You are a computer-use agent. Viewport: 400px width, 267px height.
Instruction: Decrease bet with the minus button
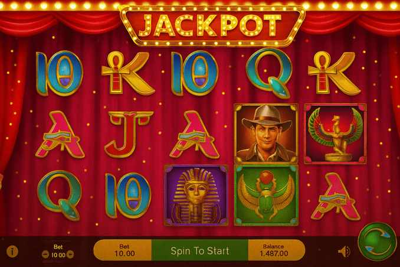(45, 255)
